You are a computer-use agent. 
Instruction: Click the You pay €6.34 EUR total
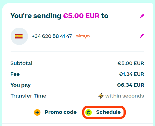pos(130,85)
